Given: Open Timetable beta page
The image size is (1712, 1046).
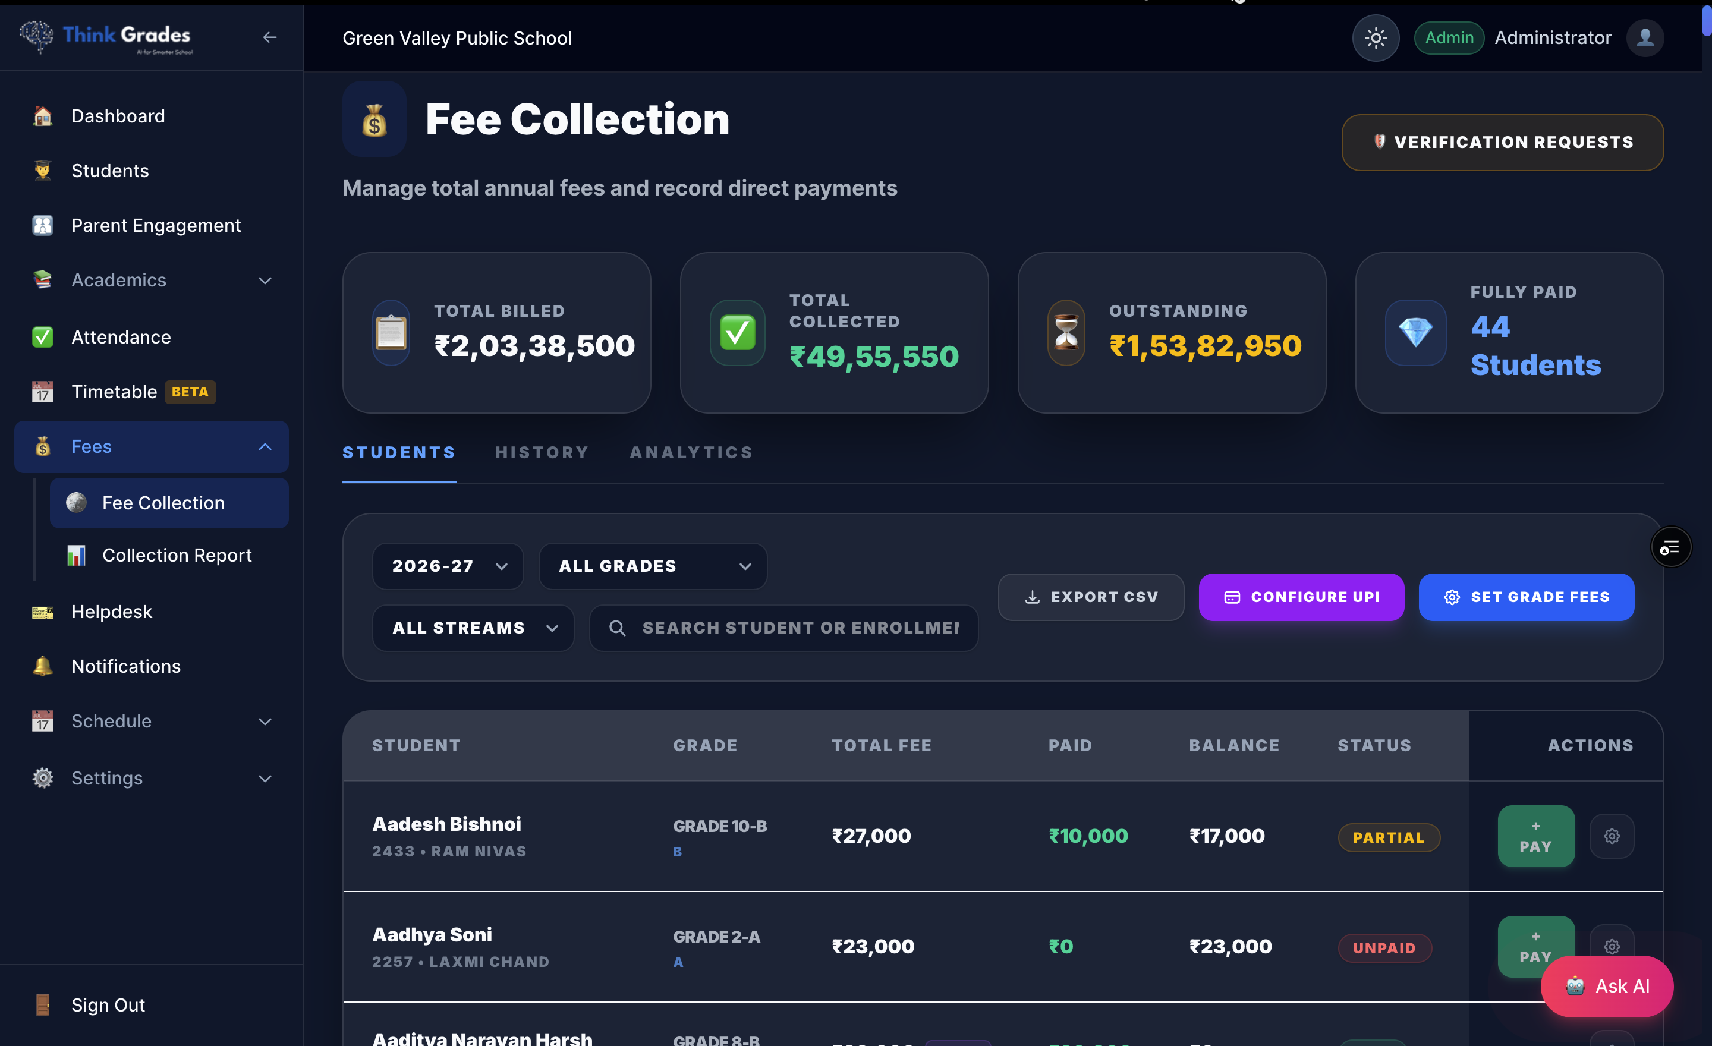Looking at the screenshot, I should pos(152,392).
